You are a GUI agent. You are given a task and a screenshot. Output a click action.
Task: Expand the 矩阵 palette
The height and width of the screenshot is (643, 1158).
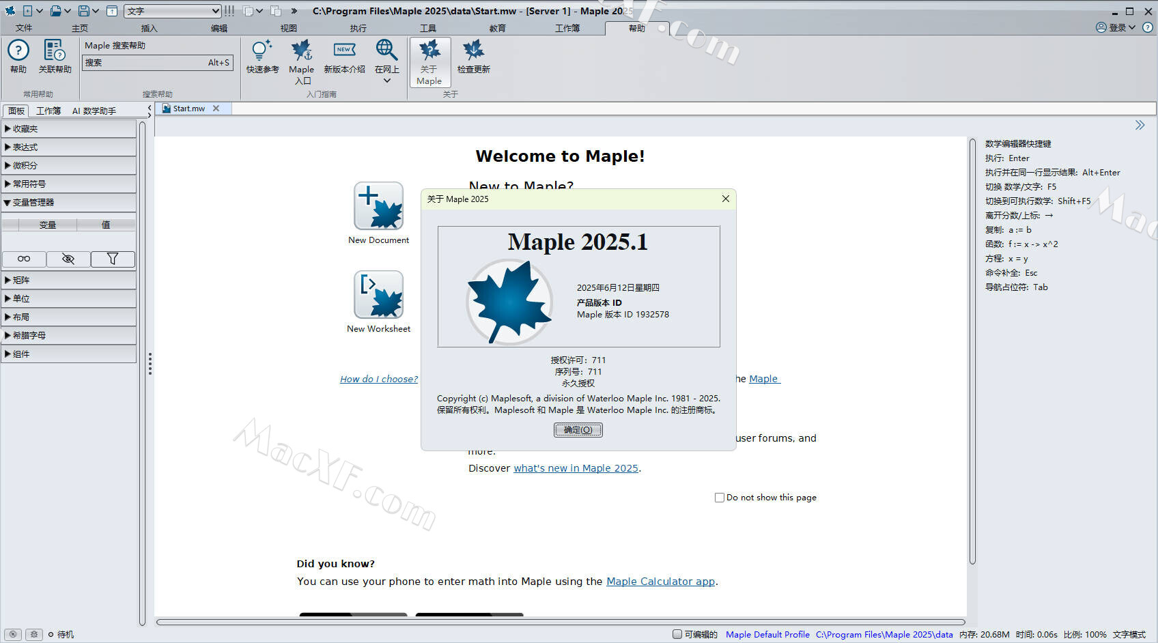tap(69, 281)
